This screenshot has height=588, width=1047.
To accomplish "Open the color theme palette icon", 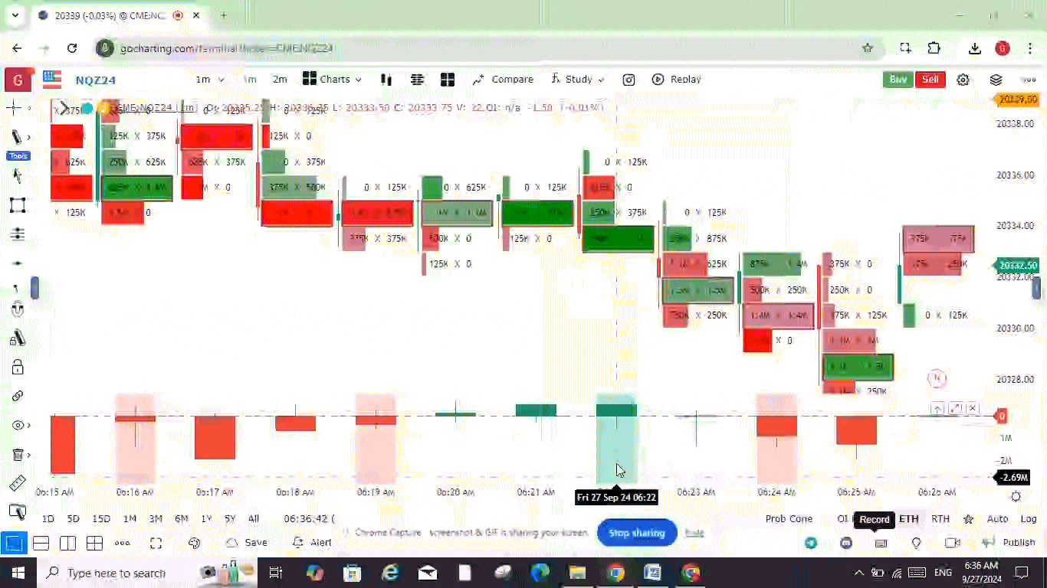I will [194, 543].
